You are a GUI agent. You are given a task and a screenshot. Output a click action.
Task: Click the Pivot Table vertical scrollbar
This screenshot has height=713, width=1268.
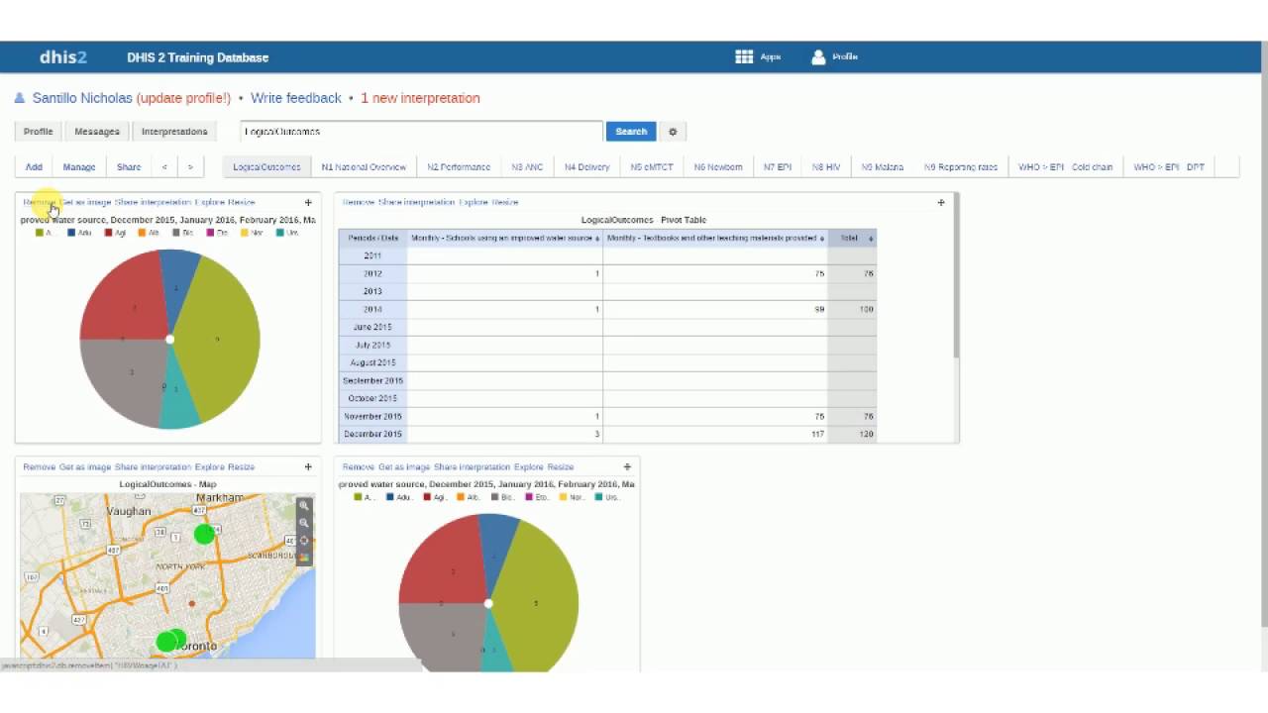click(956, 277)
